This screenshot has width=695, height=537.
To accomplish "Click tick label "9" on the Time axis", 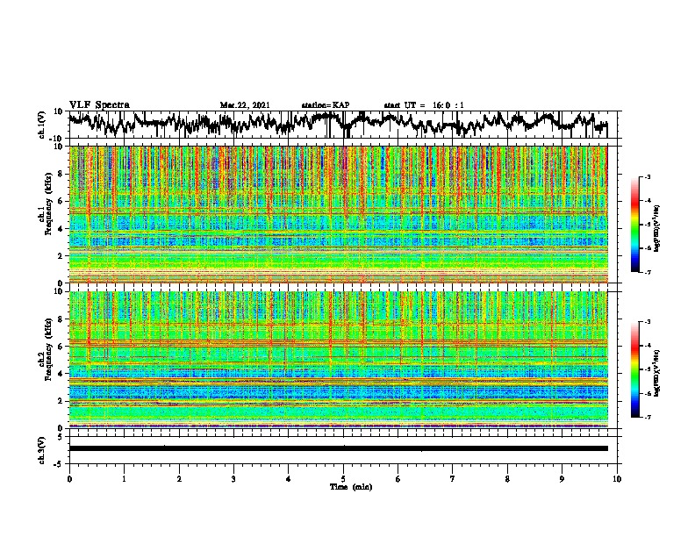I will pyautogui.click(x=562, y=479).
